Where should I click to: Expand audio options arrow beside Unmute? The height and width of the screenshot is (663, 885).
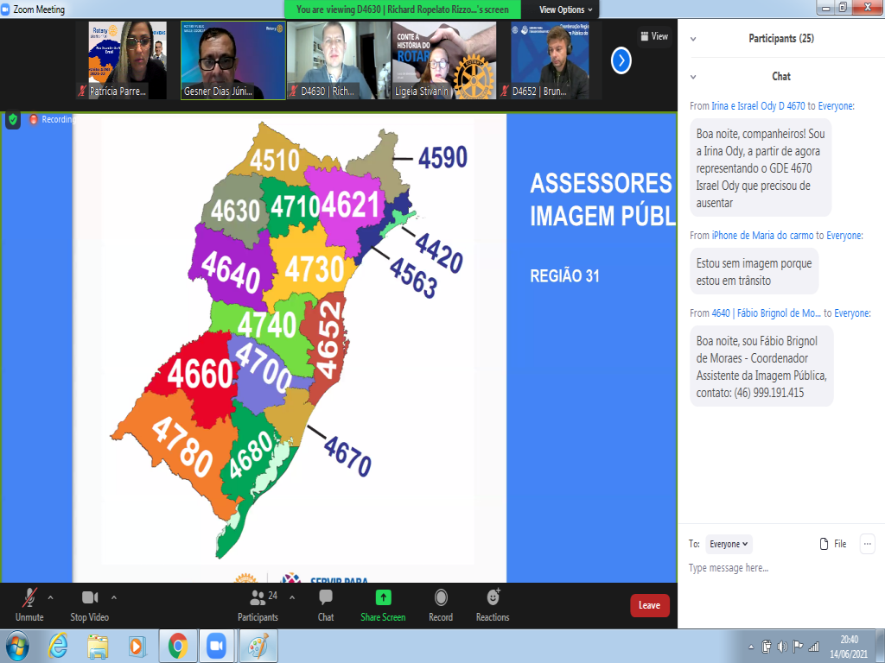(50, 597)
